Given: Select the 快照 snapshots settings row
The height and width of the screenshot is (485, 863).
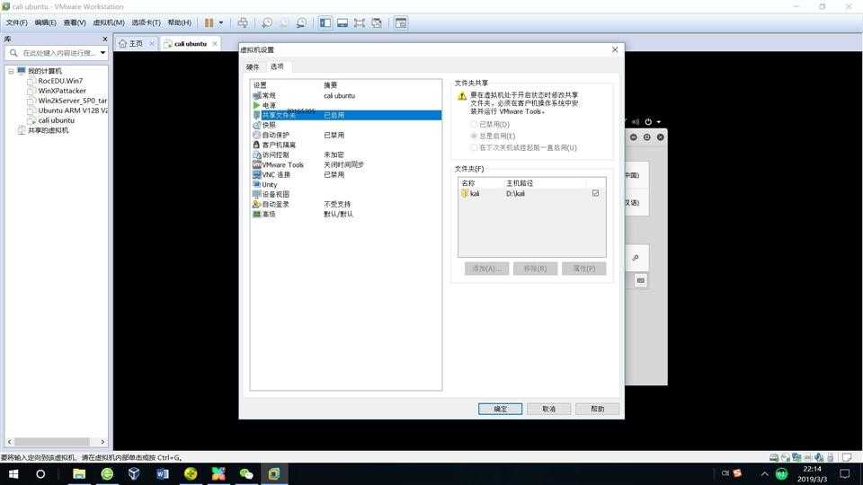Looking at the screenshot, I should pos(346,126).
